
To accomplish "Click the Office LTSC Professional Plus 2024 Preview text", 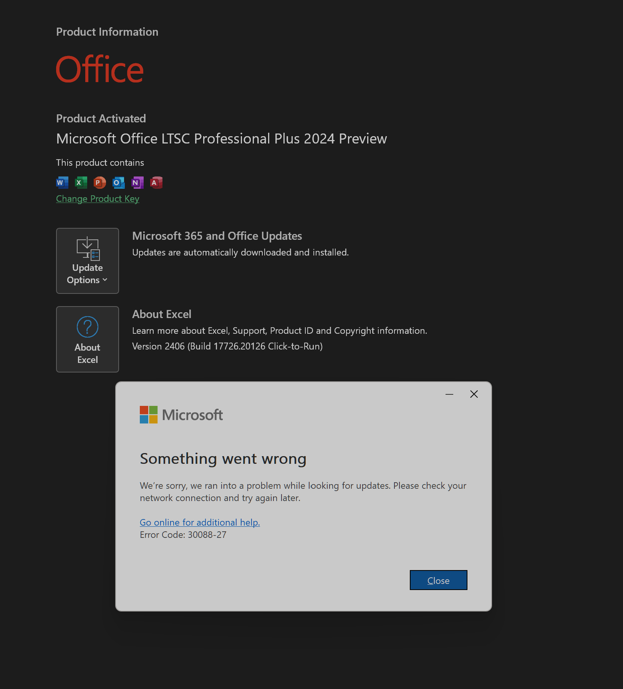I will coord(222,138).
